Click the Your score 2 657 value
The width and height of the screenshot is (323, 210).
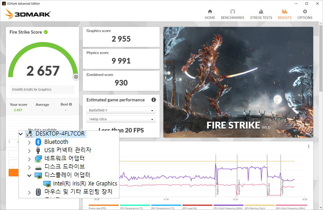click(18, 110)
